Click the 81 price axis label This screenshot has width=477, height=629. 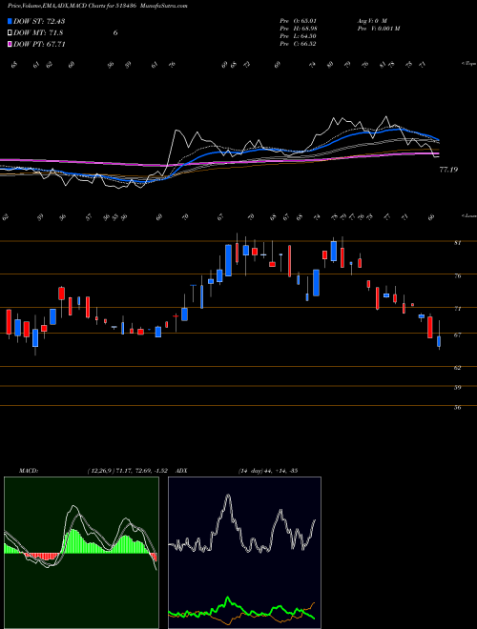click(457, 243)
